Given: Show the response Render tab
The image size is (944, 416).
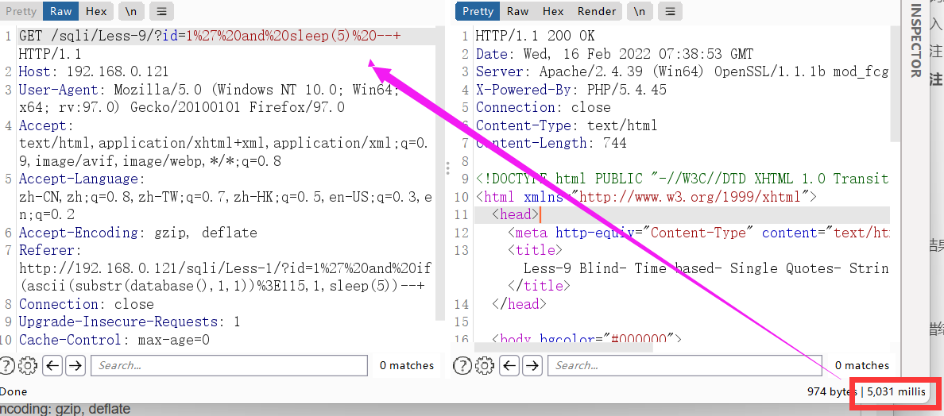Looking at the screenshot, I should (597, 11).
